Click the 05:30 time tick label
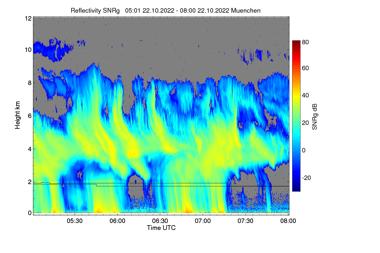Viewport: 380px width, 253px height. point(75,221)
